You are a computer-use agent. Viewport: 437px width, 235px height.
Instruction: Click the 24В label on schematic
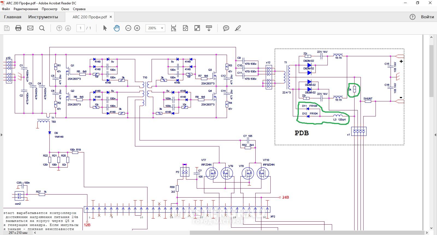285,197
